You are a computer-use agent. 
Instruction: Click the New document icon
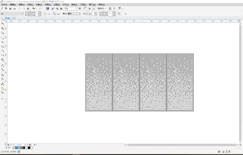tap(2, 9)
